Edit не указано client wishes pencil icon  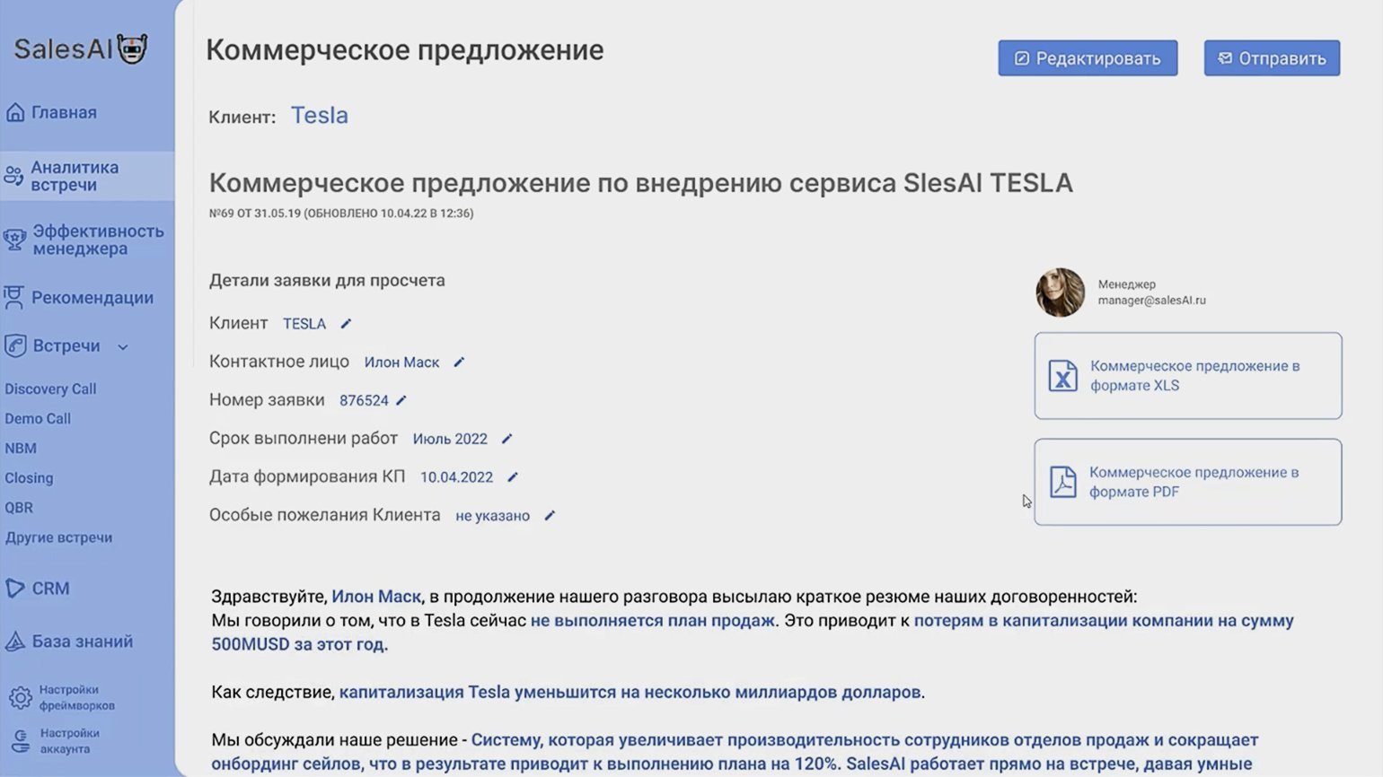click(550, 516)
